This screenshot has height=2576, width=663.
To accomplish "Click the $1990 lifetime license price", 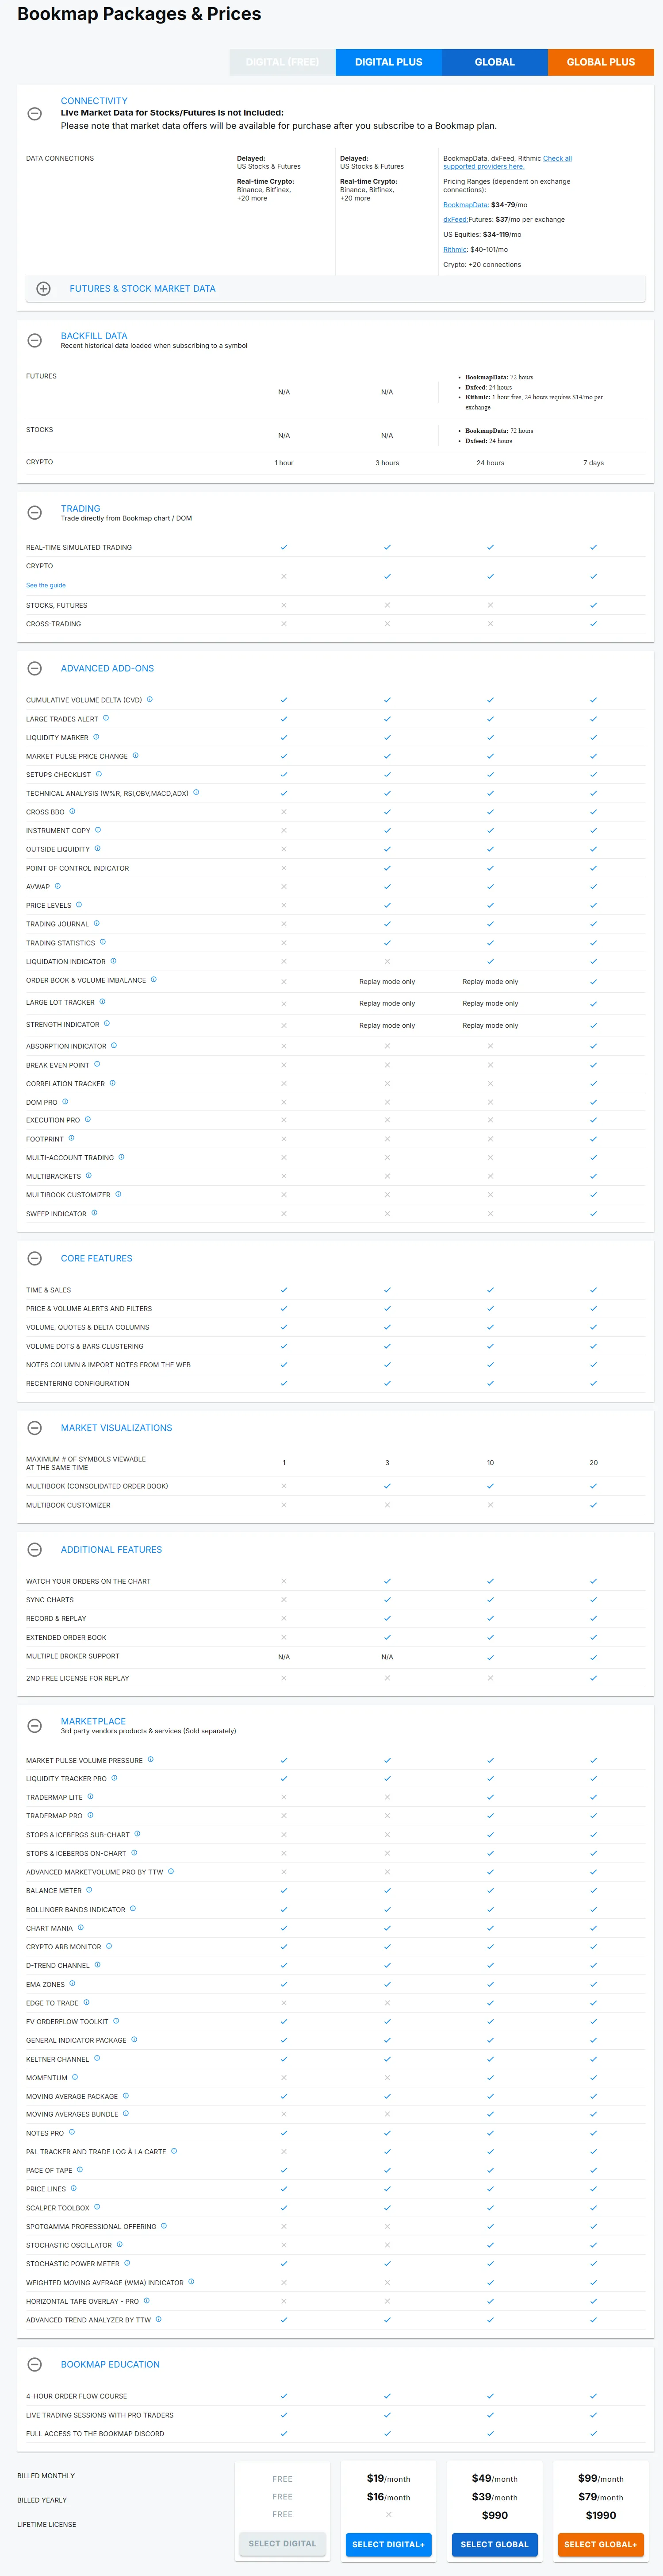I will point(601,2515).
